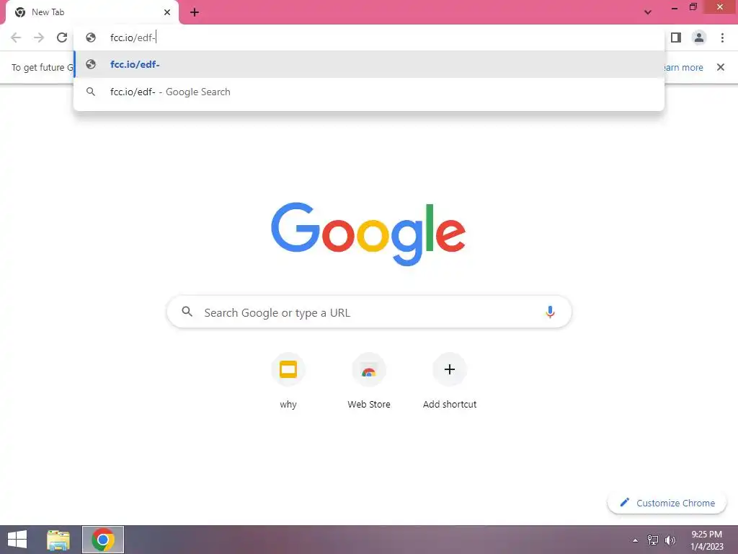Open the Windows Start menu
Screen dimensions: 738x554
coord(17,540)
